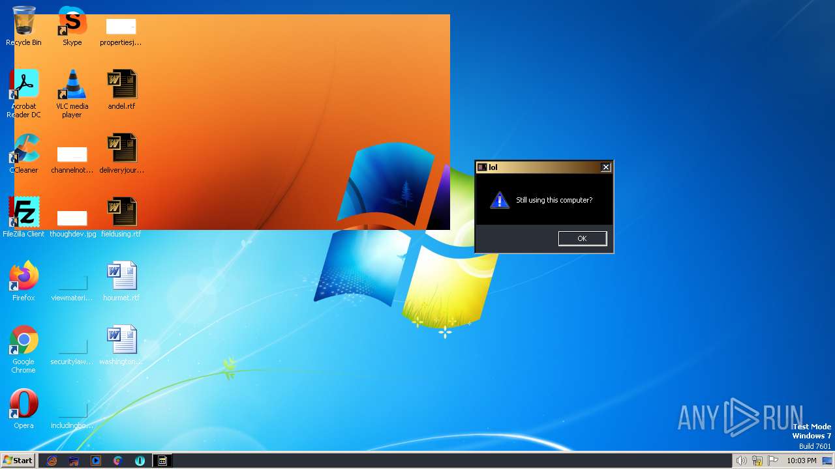Click the 10:03 PM clock
This screenshot has height=469, width=835.
point(802,461)
